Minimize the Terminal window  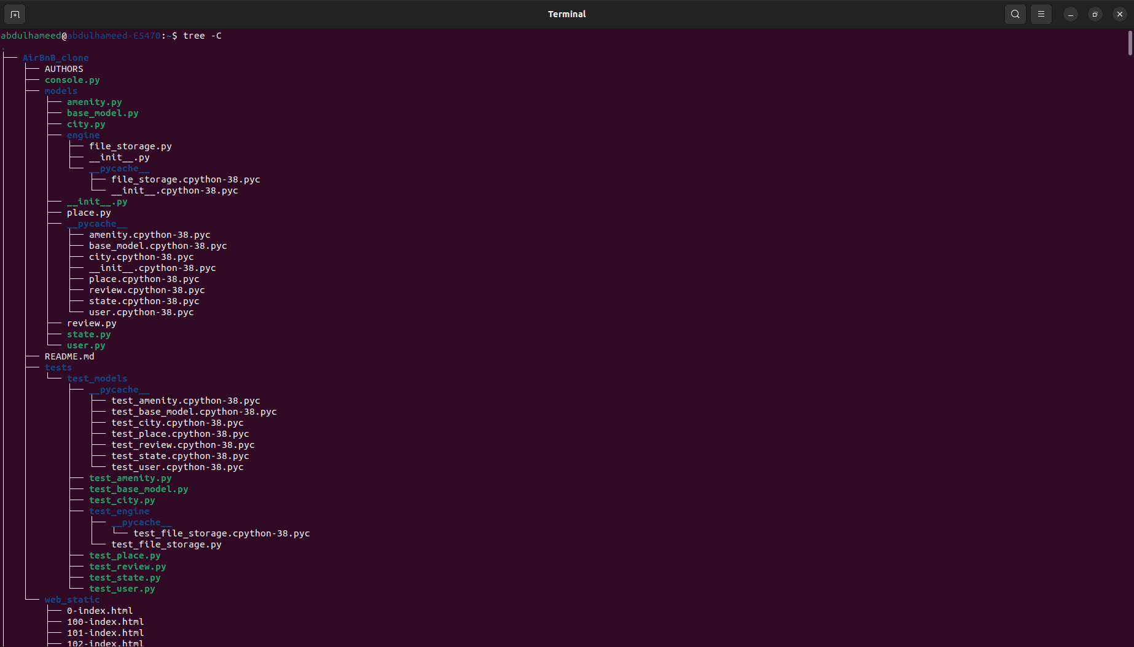1070,14
